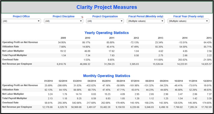Click the 542.66% Overhead Rate cell
The width and height of the screenshot is (214, 114).
click(77, 103)
